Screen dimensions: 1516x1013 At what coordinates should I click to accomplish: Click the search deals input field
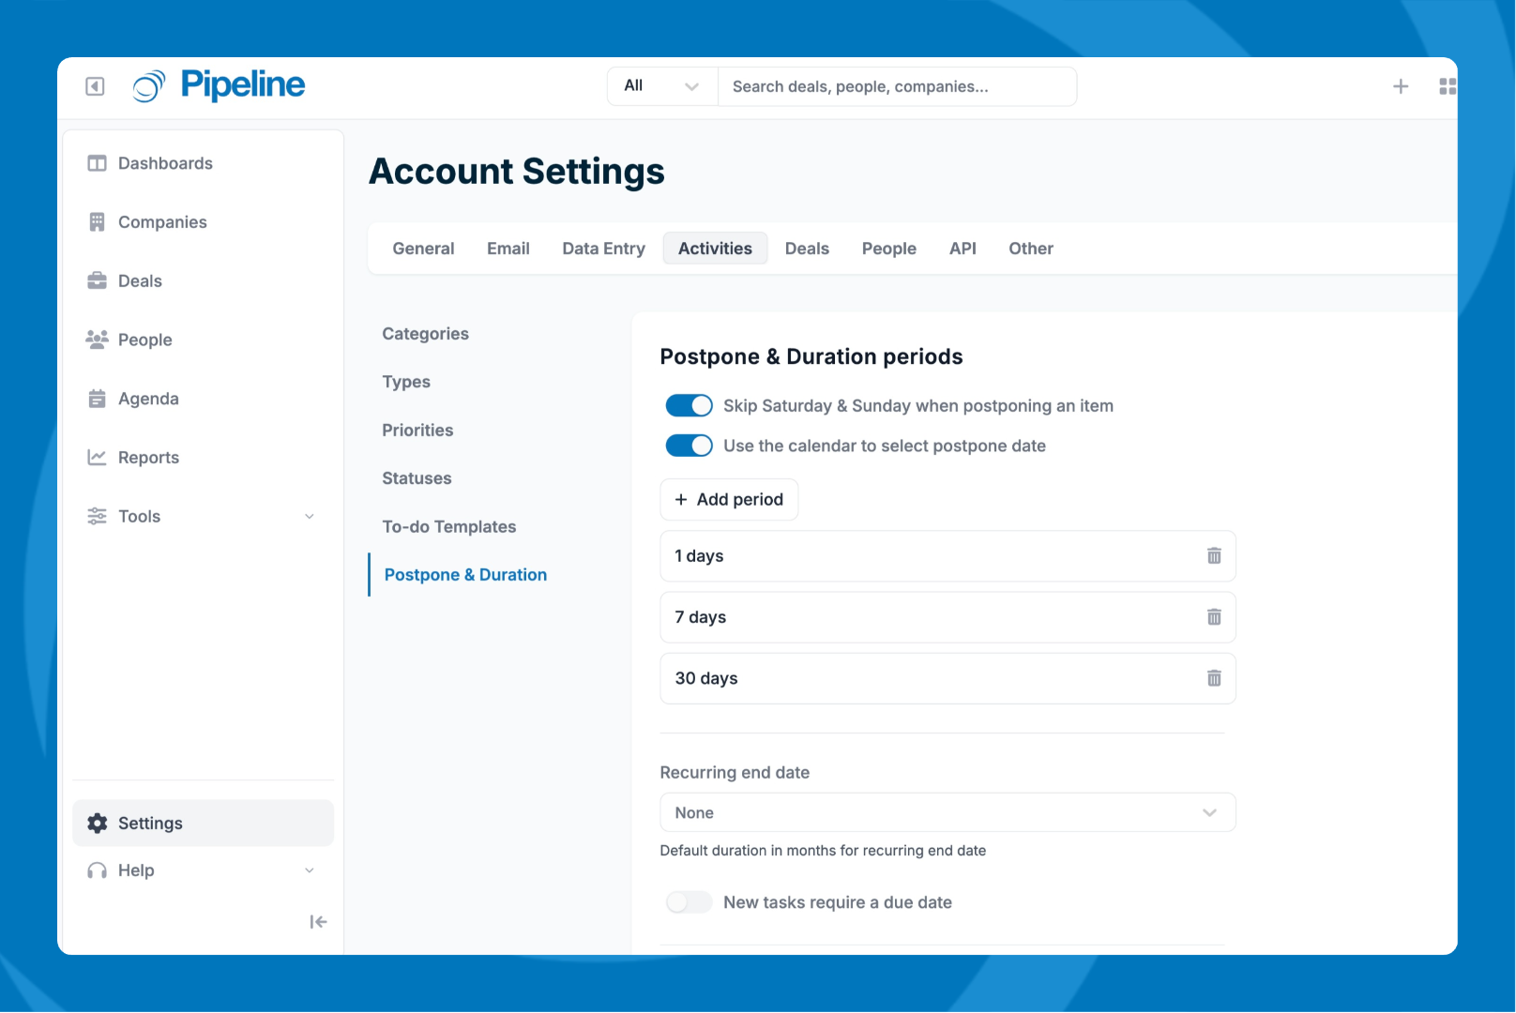point(896,86)
